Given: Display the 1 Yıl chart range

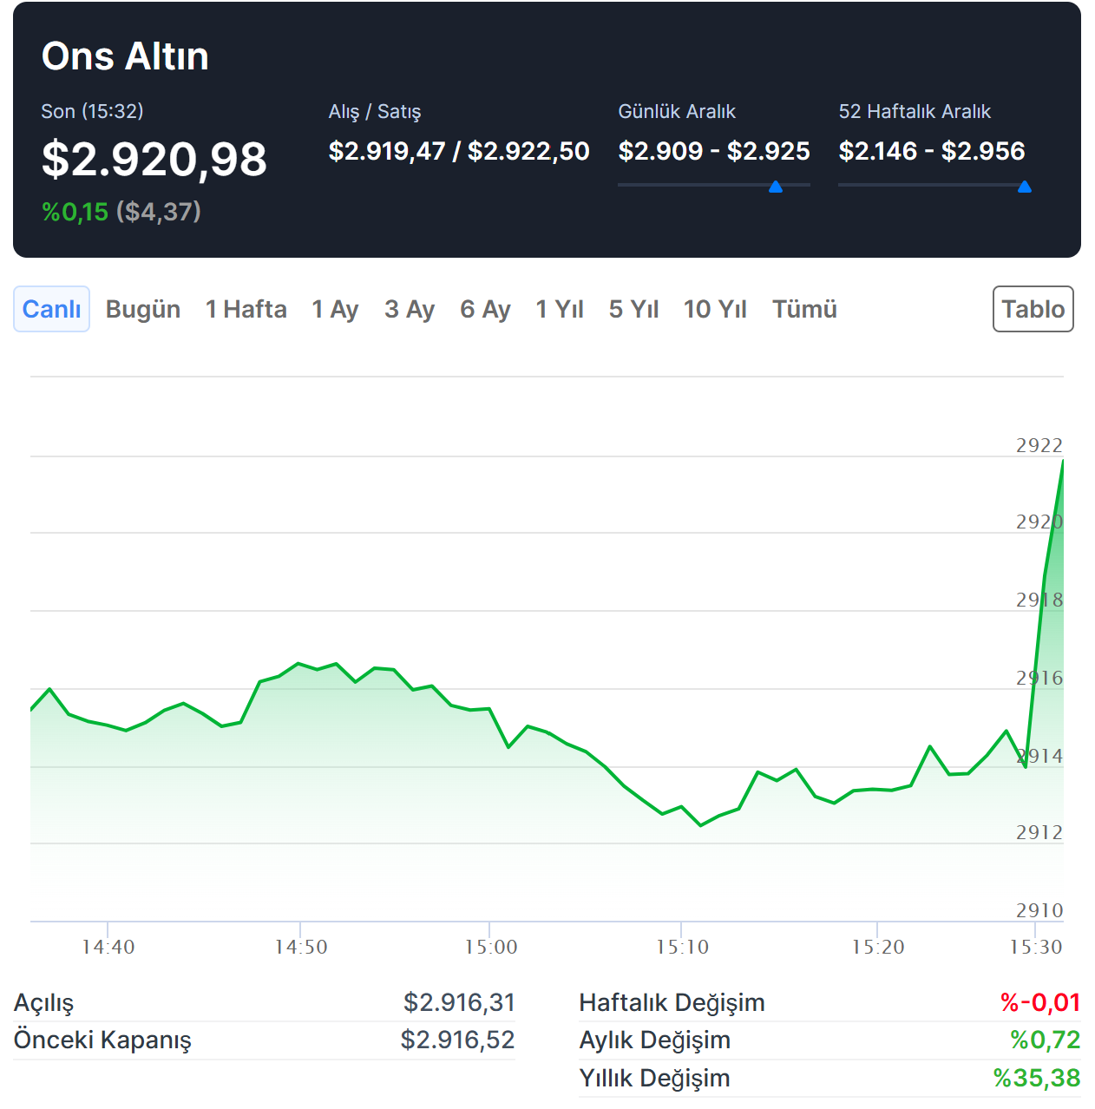Looking at the screenshot, I should [560, 309].
